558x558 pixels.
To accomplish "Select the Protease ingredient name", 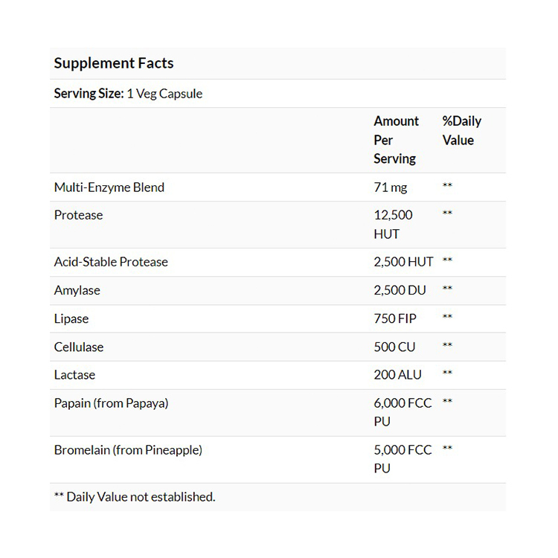I will [x=79, y=215].
